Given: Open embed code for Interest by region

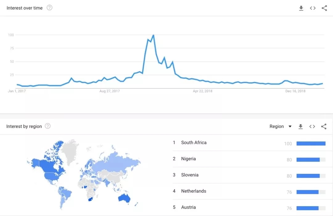Looking at the screenshot, I should (312, 126).
